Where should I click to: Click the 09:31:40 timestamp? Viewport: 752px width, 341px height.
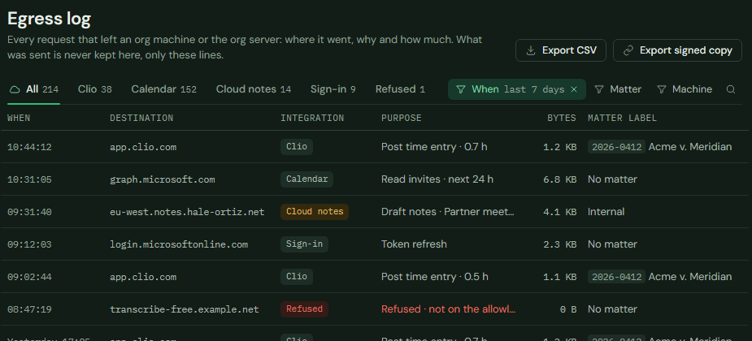click(x=29, y=212)
